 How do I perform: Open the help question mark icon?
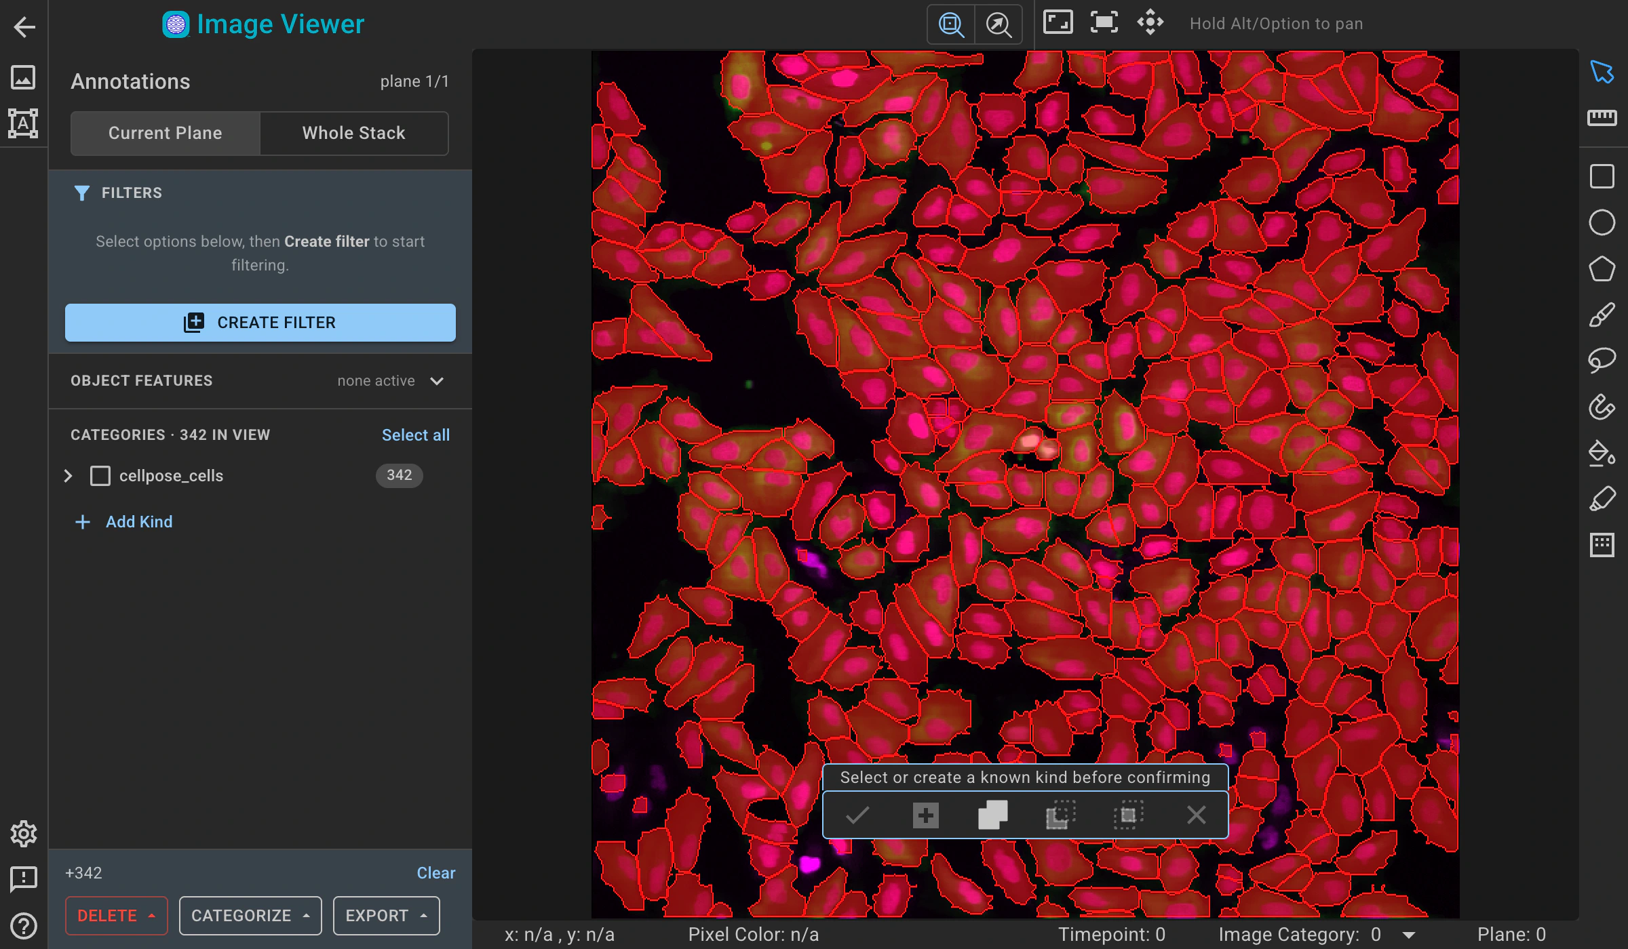[x=24, y=926]
